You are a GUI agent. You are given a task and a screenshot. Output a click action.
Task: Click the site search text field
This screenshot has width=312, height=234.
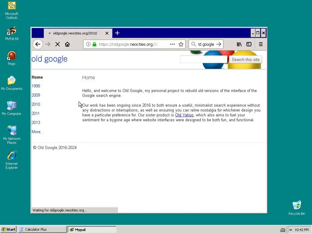tap(204, 59)
